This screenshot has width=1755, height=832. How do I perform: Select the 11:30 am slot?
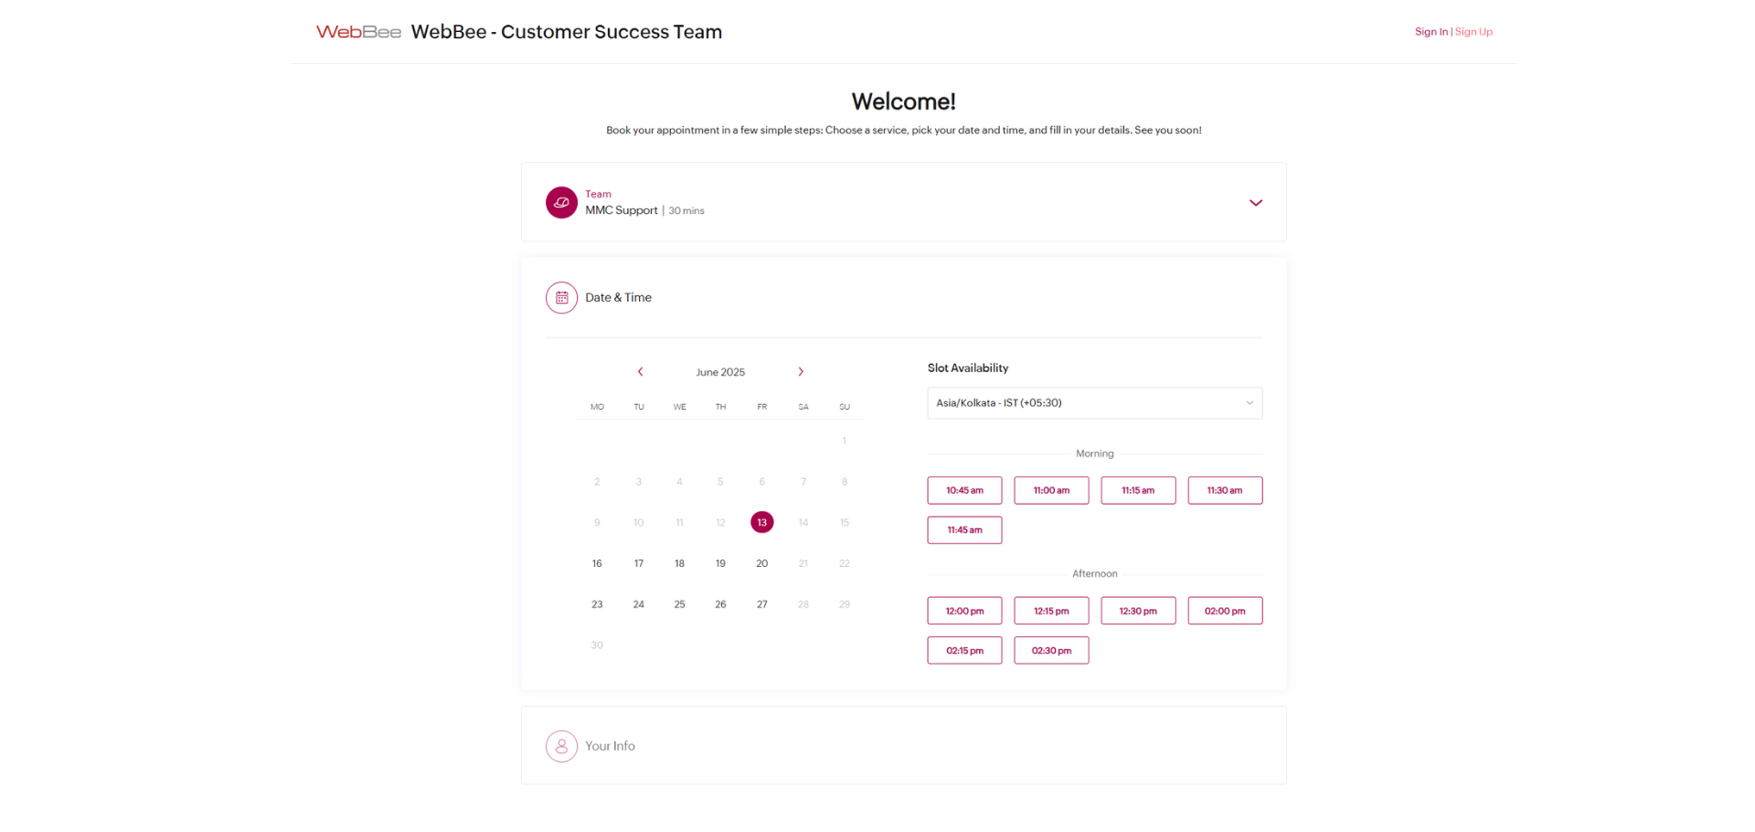1225,490
